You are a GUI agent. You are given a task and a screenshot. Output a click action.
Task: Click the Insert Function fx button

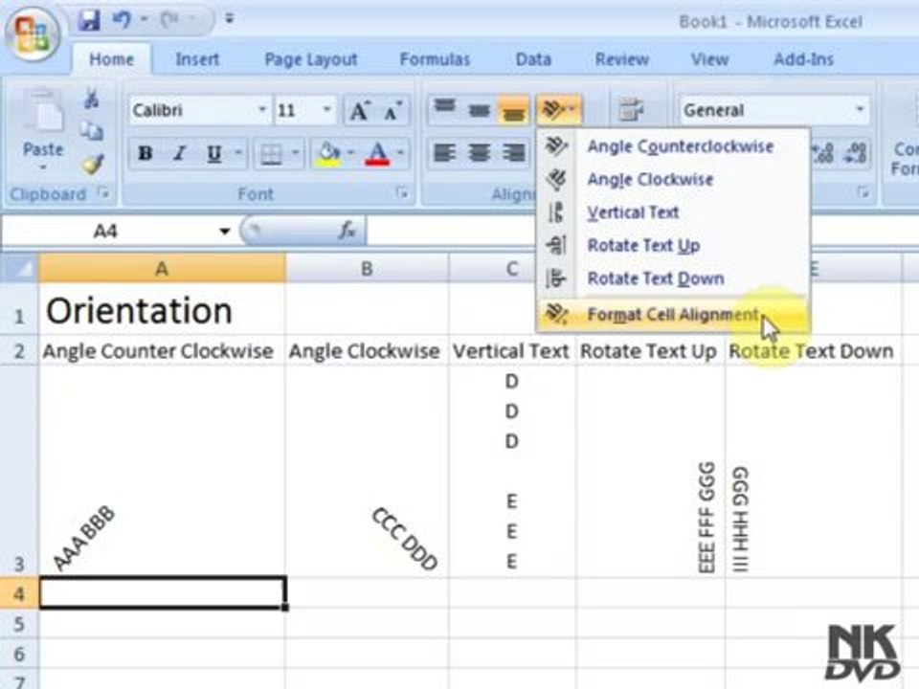coord(347,231)
